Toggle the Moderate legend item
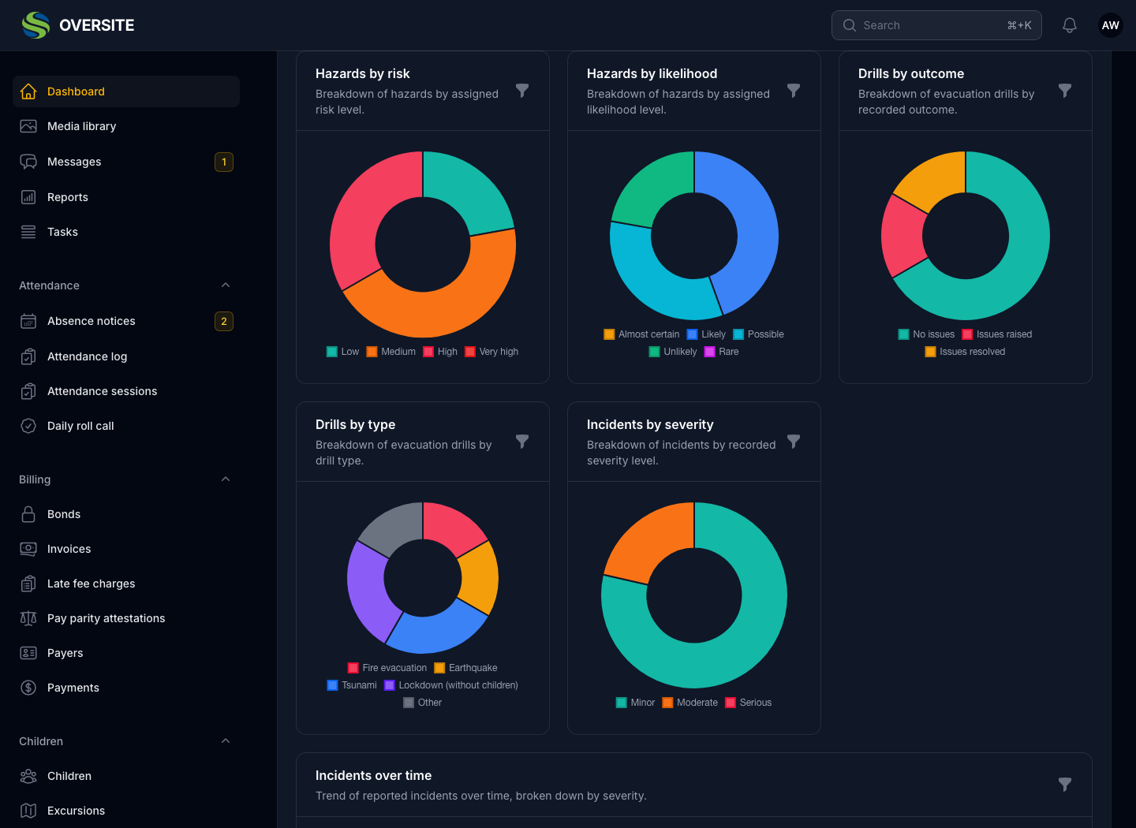 click(x=690, y=703)
